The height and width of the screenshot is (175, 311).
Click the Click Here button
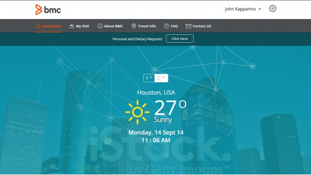[180, 39]
